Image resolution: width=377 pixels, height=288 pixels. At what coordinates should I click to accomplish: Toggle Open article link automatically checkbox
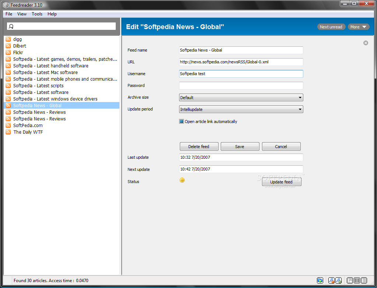coord(182,121)
